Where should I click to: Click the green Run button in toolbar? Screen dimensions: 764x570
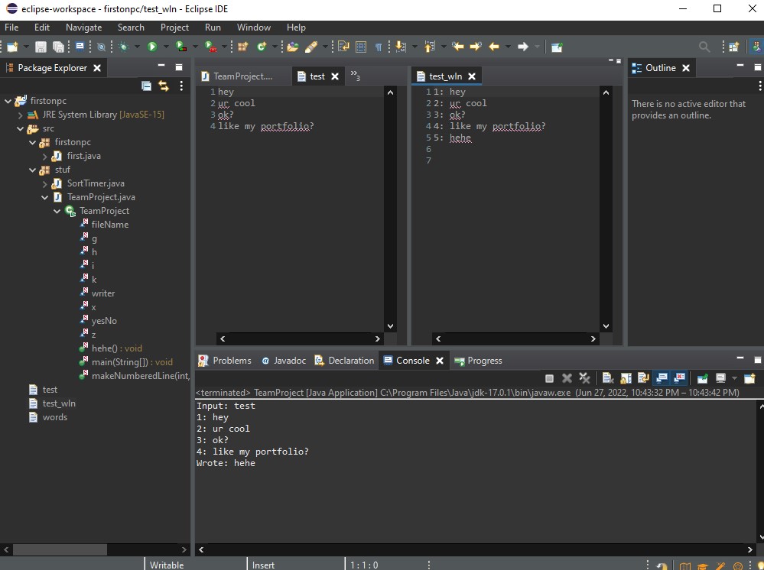(152, 47)
